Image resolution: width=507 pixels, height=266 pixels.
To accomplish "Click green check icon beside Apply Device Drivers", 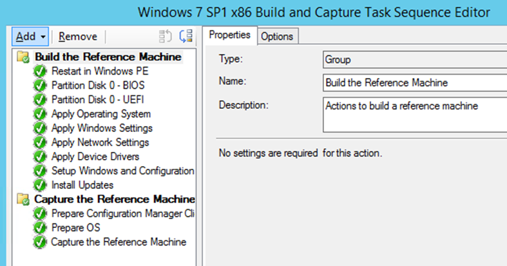I will pyautogui.click(x=40, y=157).
